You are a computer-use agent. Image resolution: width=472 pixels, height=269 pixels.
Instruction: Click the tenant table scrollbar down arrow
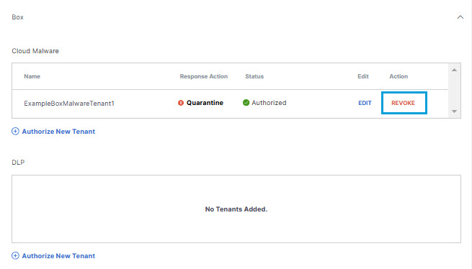click(454, 111)
